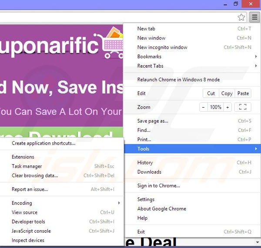Bookmark this page with the star icon

point(241,17)
